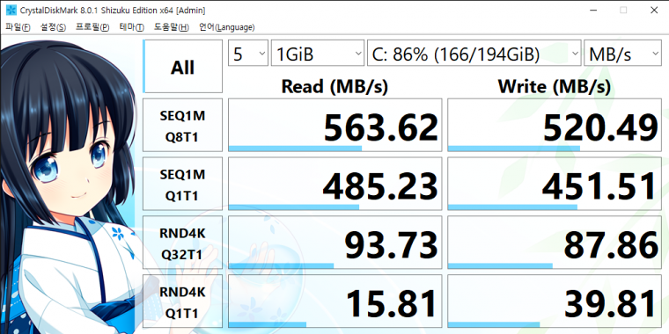Image resolution: width=669 pixels, height=334 pixels.
Task: Run the RND4K Q1T1 test
Action: (x=182, y=301)
